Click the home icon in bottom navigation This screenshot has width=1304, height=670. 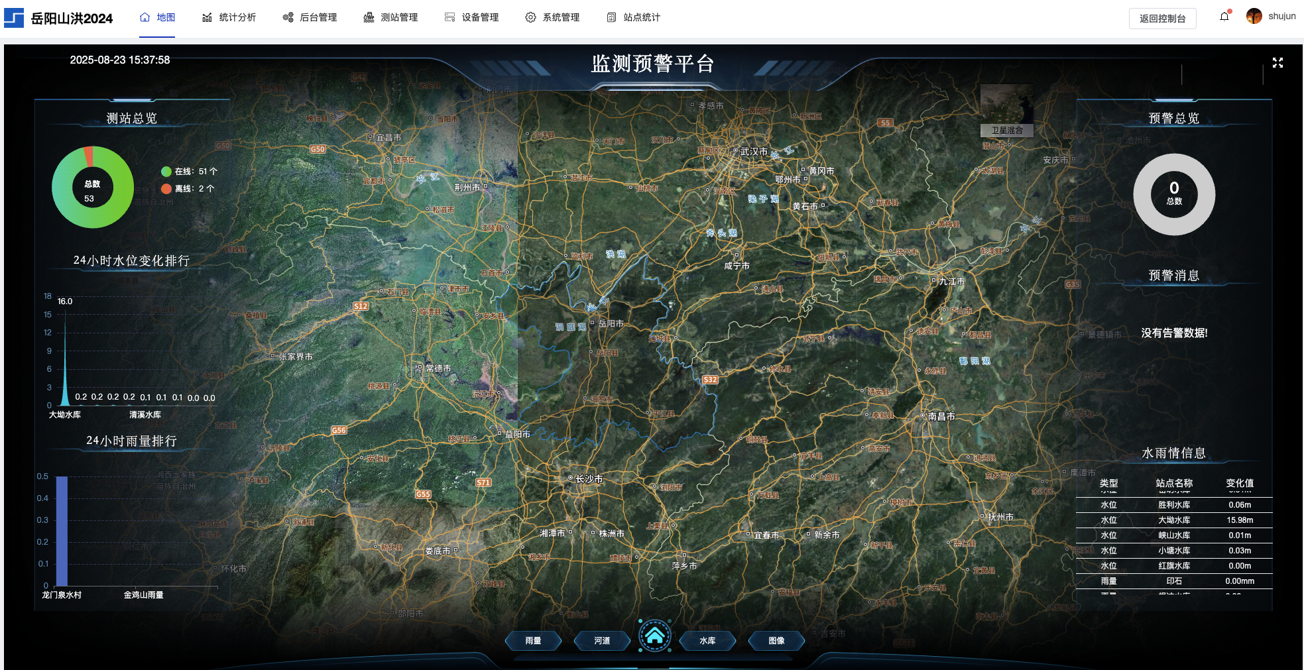[x=655, y=636]
